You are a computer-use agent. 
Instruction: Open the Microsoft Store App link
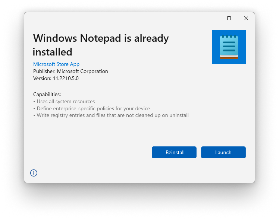56,64
